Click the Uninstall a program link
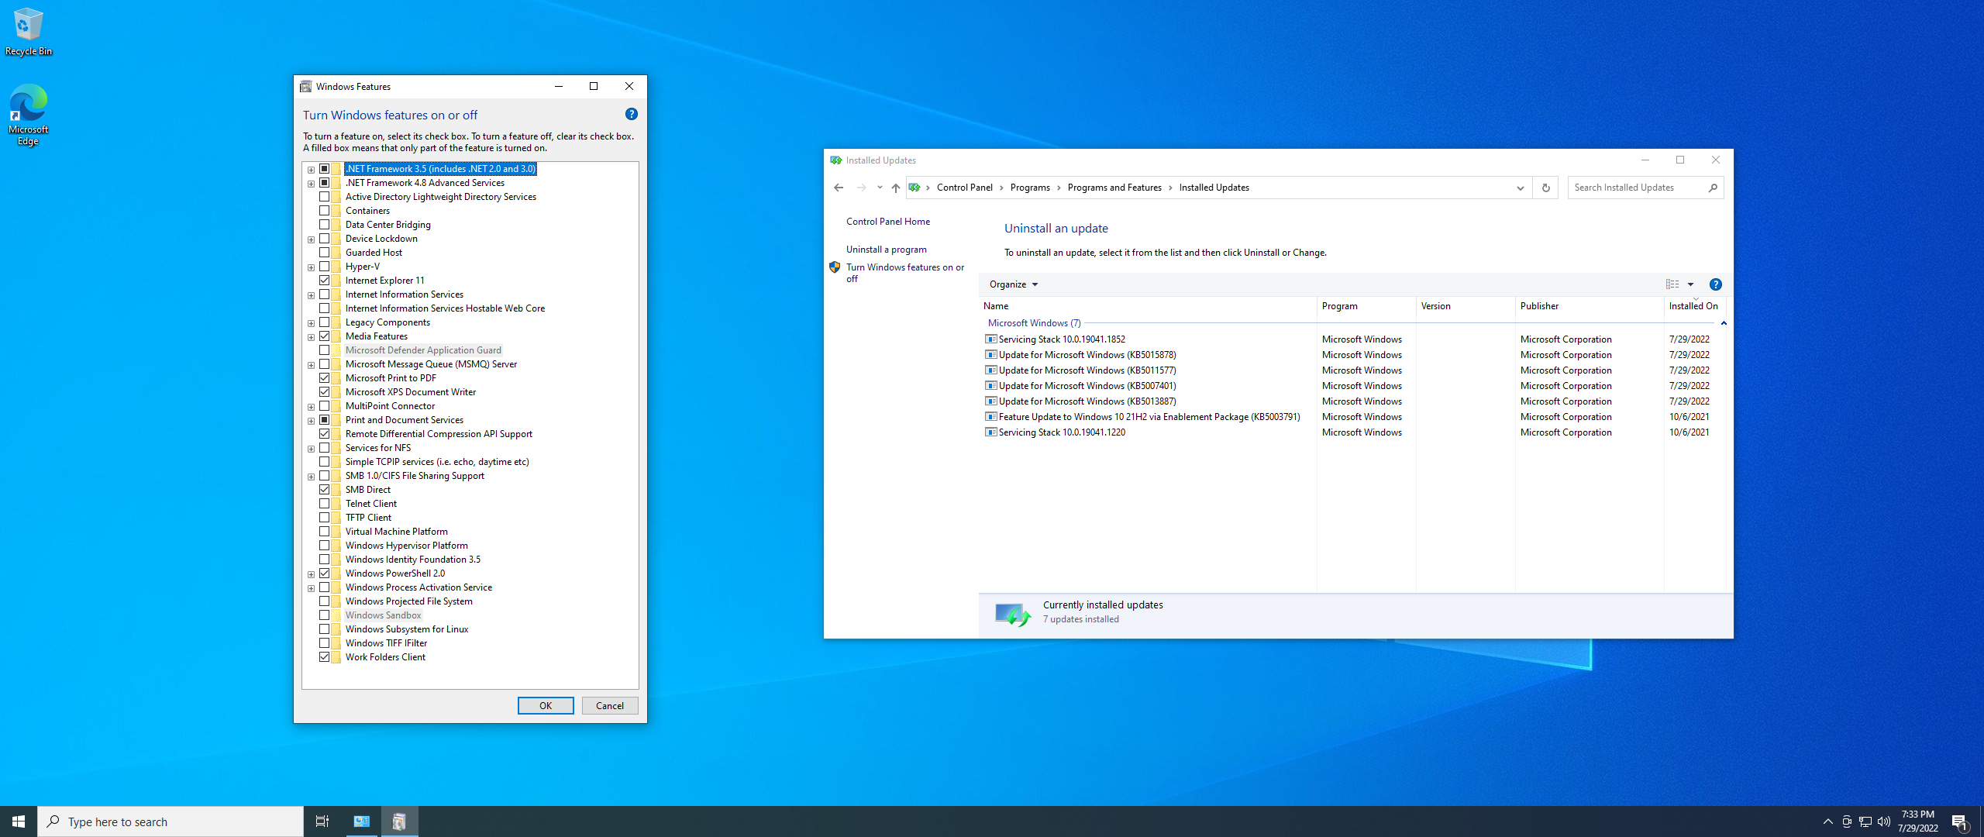This screenshot has height=837, width=1984. pos(886,250)
